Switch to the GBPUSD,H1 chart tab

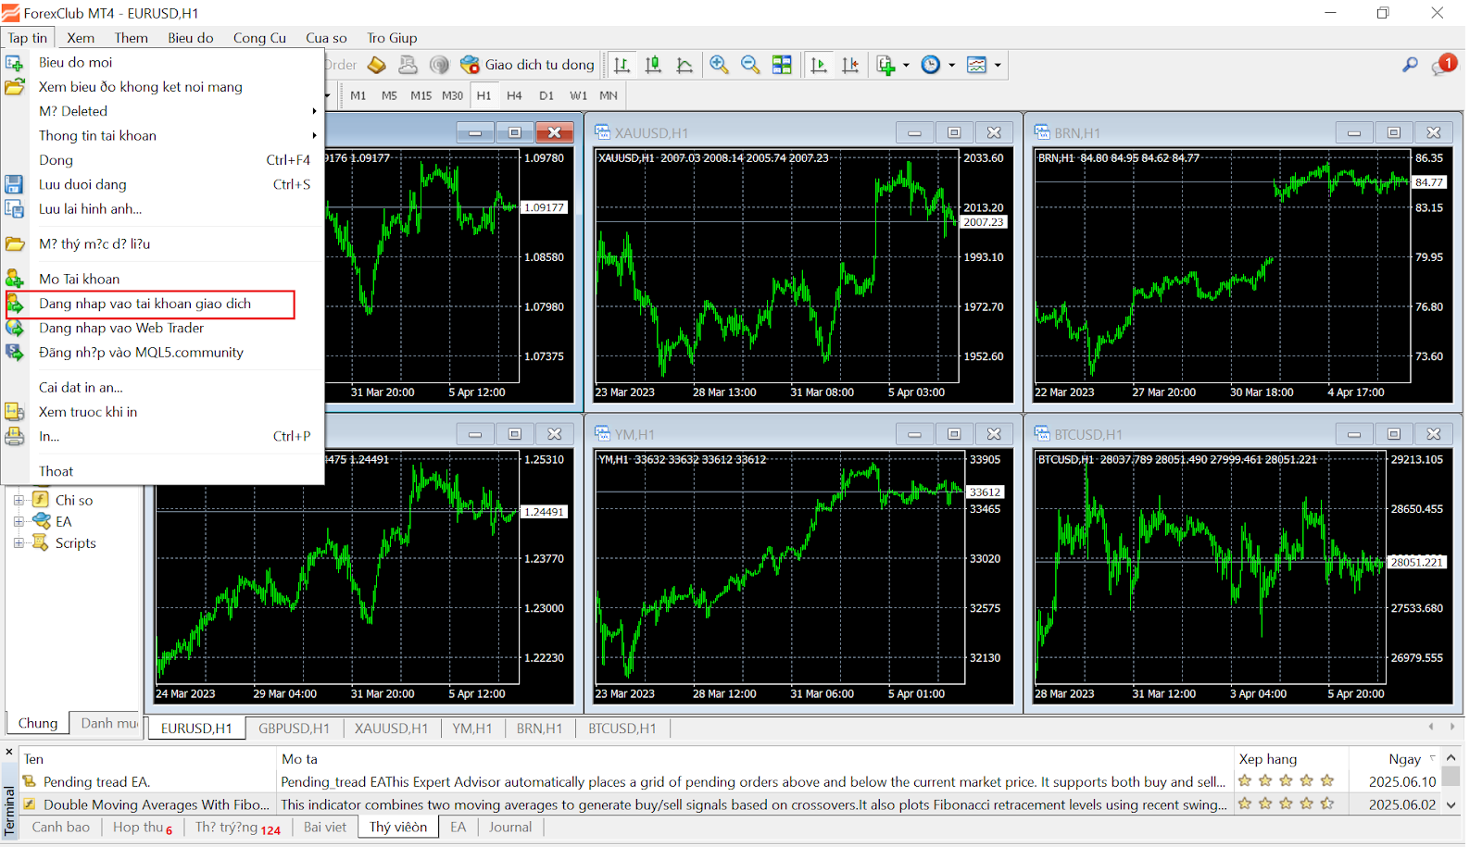tap(294, 729)
